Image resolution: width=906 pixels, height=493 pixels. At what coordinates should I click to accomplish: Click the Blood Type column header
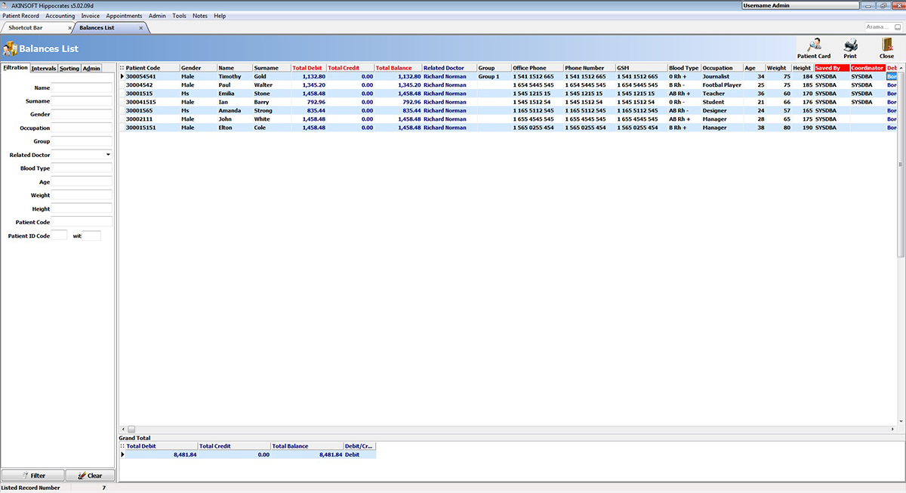tap(684, 68)
